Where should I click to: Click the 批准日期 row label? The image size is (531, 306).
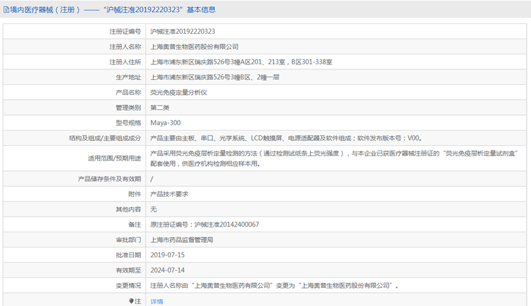[128, 255]
